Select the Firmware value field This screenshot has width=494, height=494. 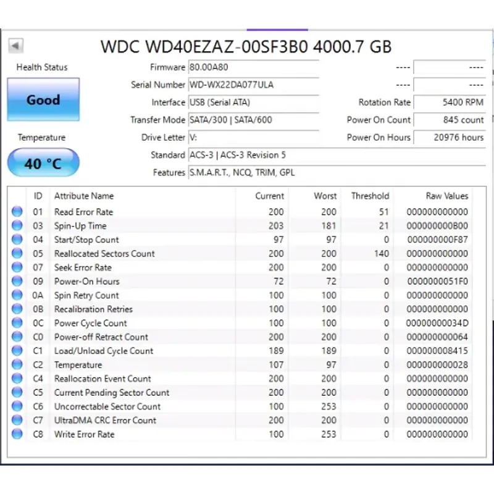253,67
